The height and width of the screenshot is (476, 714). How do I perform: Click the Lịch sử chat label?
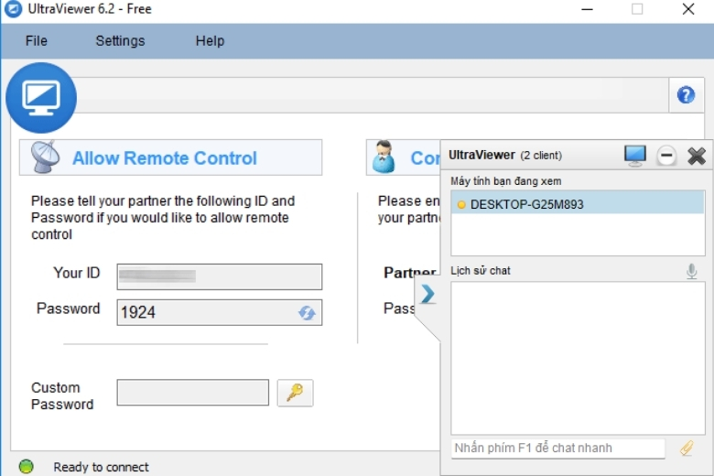coord(481,271)
